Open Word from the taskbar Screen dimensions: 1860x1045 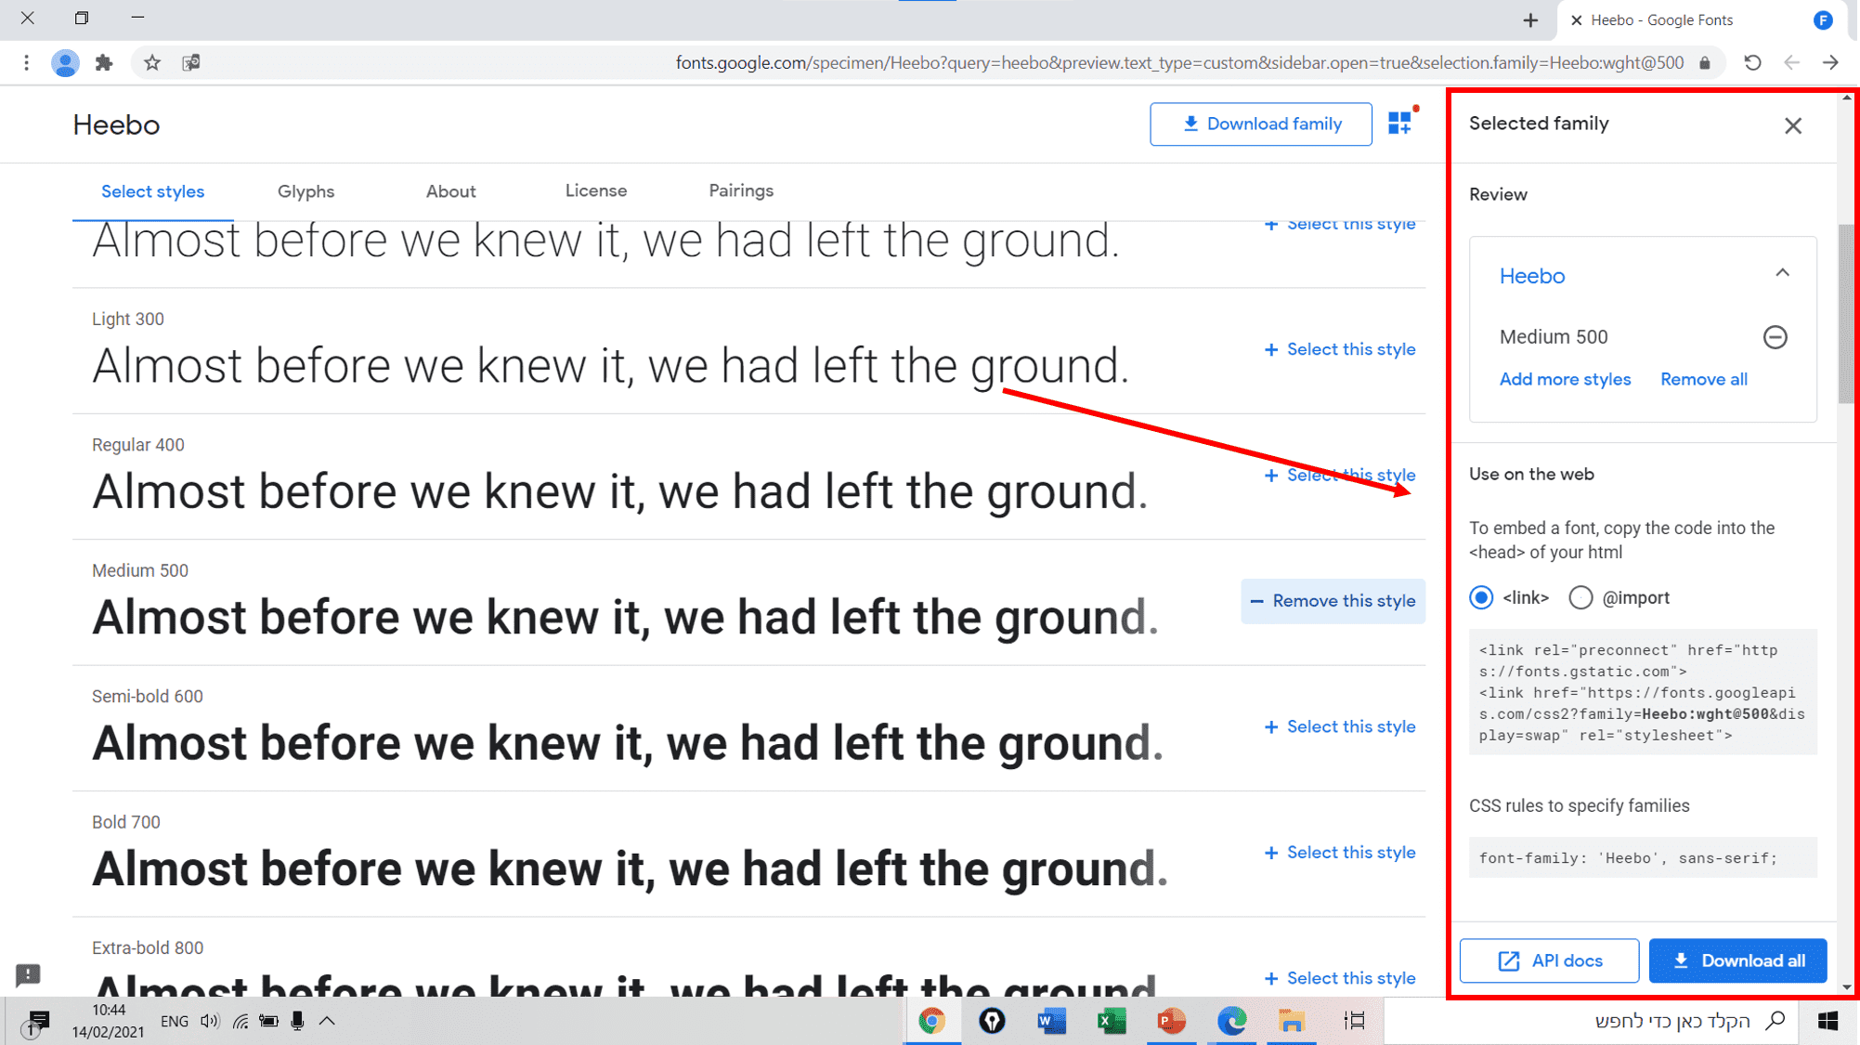click(x=1051, y=1021)
